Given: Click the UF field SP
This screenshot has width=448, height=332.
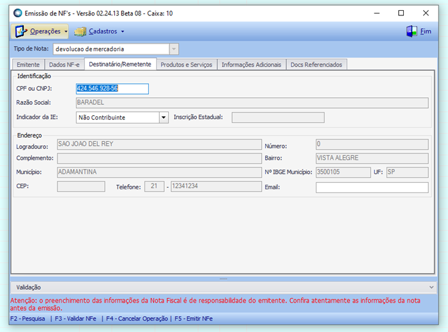Looking at the screenshot, I should pyautogui.click(x=408, y=172).
